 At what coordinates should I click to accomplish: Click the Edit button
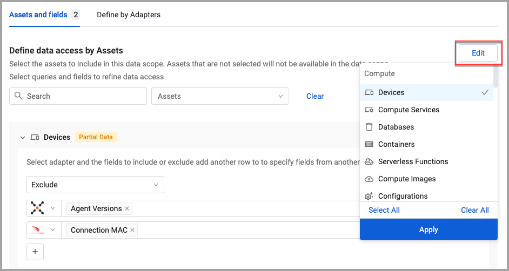click(478, 53)
